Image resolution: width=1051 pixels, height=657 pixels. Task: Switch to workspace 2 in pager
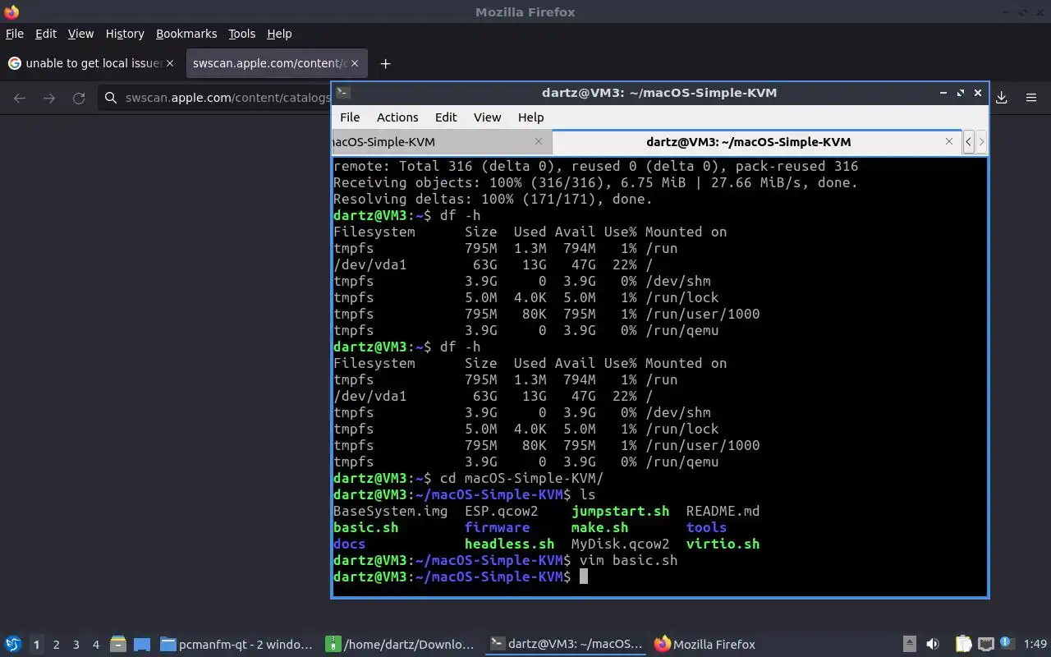click(57, 645)
